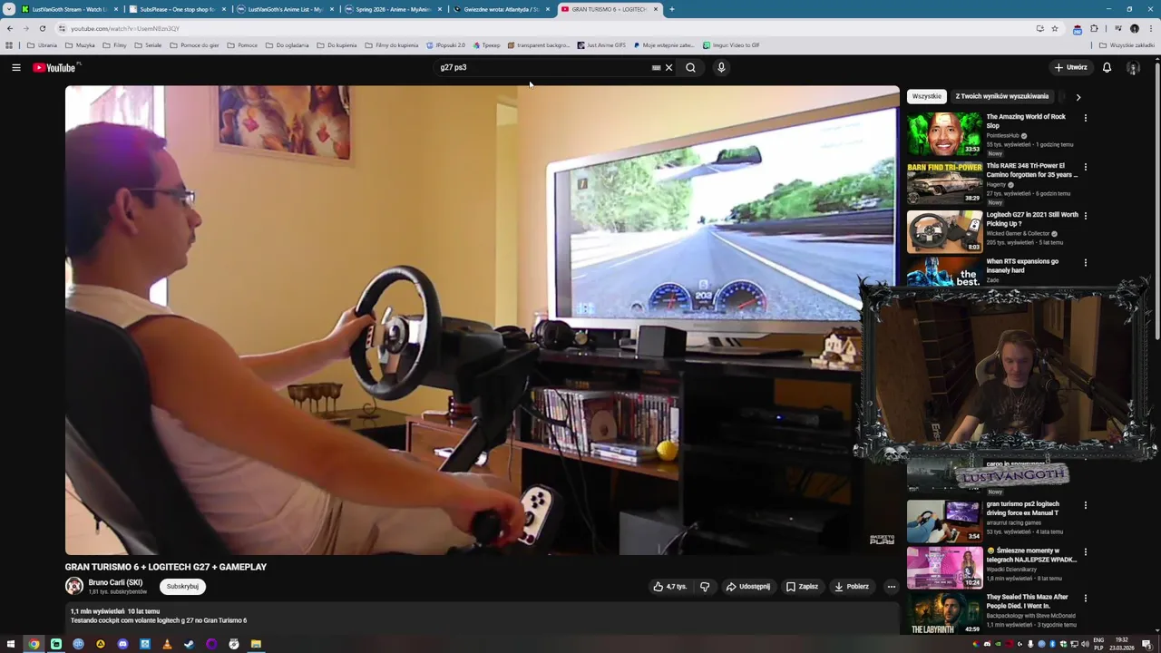
Task: Switch to Spring 2026 - Anime tab
Action: (x=393, y=9)
